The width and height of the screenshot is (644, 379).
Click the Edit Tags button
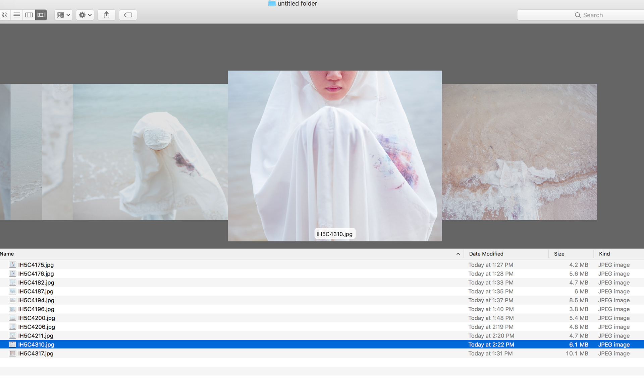click(128, 15)
